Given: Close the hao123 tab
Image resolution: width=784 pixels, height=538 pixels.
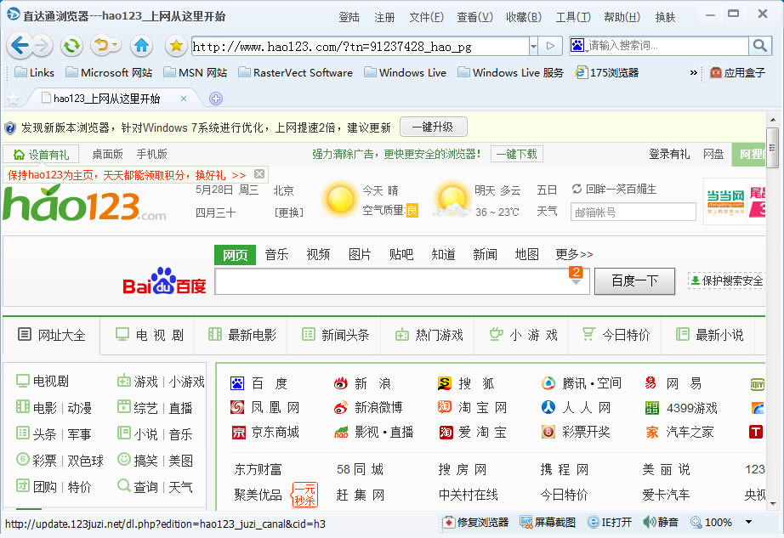Looking at the screenshot, I should tap(184, 99).
